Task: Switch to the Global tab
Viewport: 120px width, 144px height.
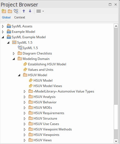Action: point(6,17)
